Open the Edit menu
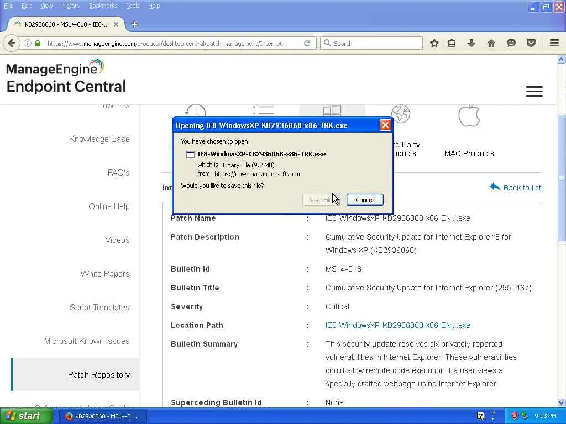The width and height of the screenshot is (566, 424). pos(27,6)
